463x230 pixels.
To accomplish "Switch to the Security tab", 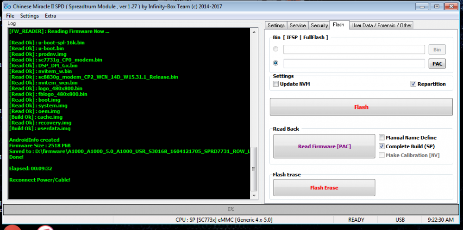I will tap(319, 25).
